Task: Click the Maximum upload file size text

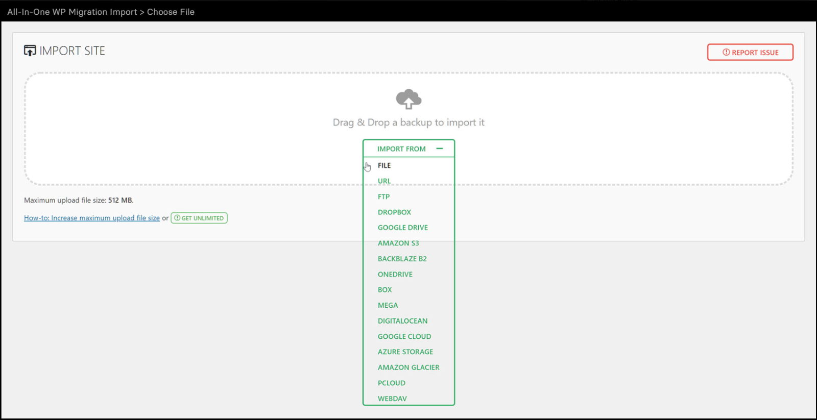Action: [79, 201]
